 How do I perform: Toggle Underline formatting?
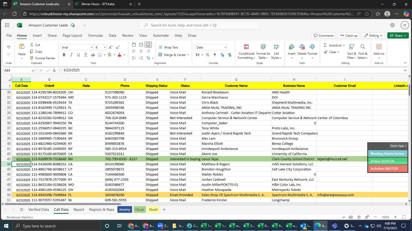[79, 55]
